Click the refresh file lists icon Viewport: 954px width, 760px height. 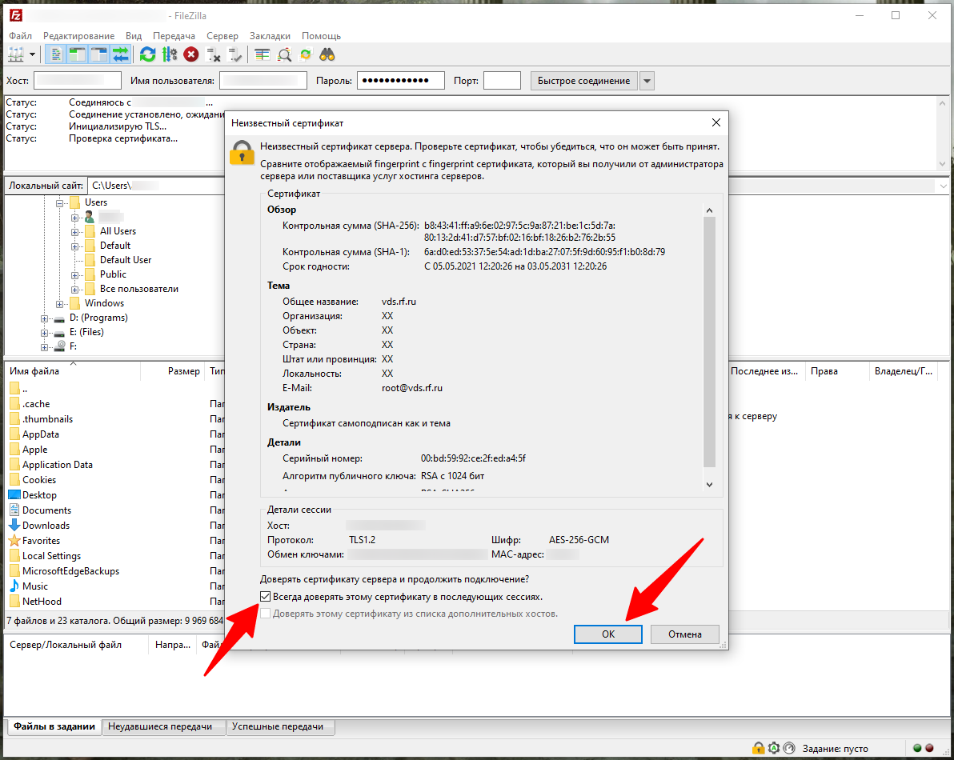click(x=147, y=54)
